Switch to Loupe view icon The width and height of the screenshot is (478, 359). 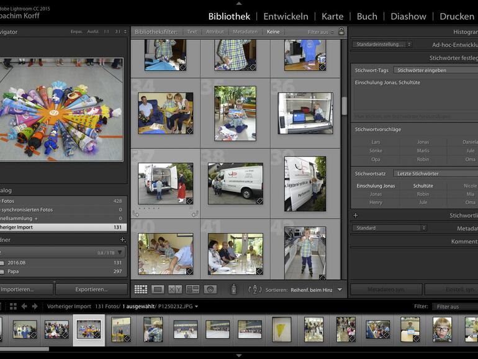click(x=158, y=289)
